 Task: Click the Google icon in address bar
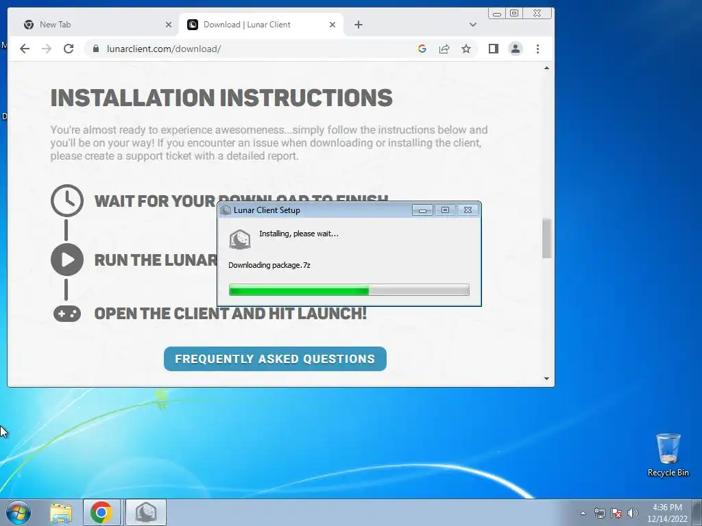pos(422,49)
